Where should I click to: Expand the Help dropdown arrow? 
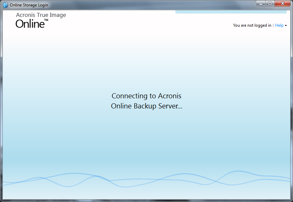pos(286,26)
